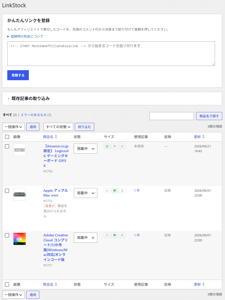The height and width of the screenshot is (300, 225).
Task: Select size 大 for Mac mini row
Action: [x=122, y=191]
